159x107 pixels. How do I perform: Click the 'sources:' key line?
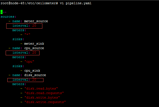click(8, 17)
